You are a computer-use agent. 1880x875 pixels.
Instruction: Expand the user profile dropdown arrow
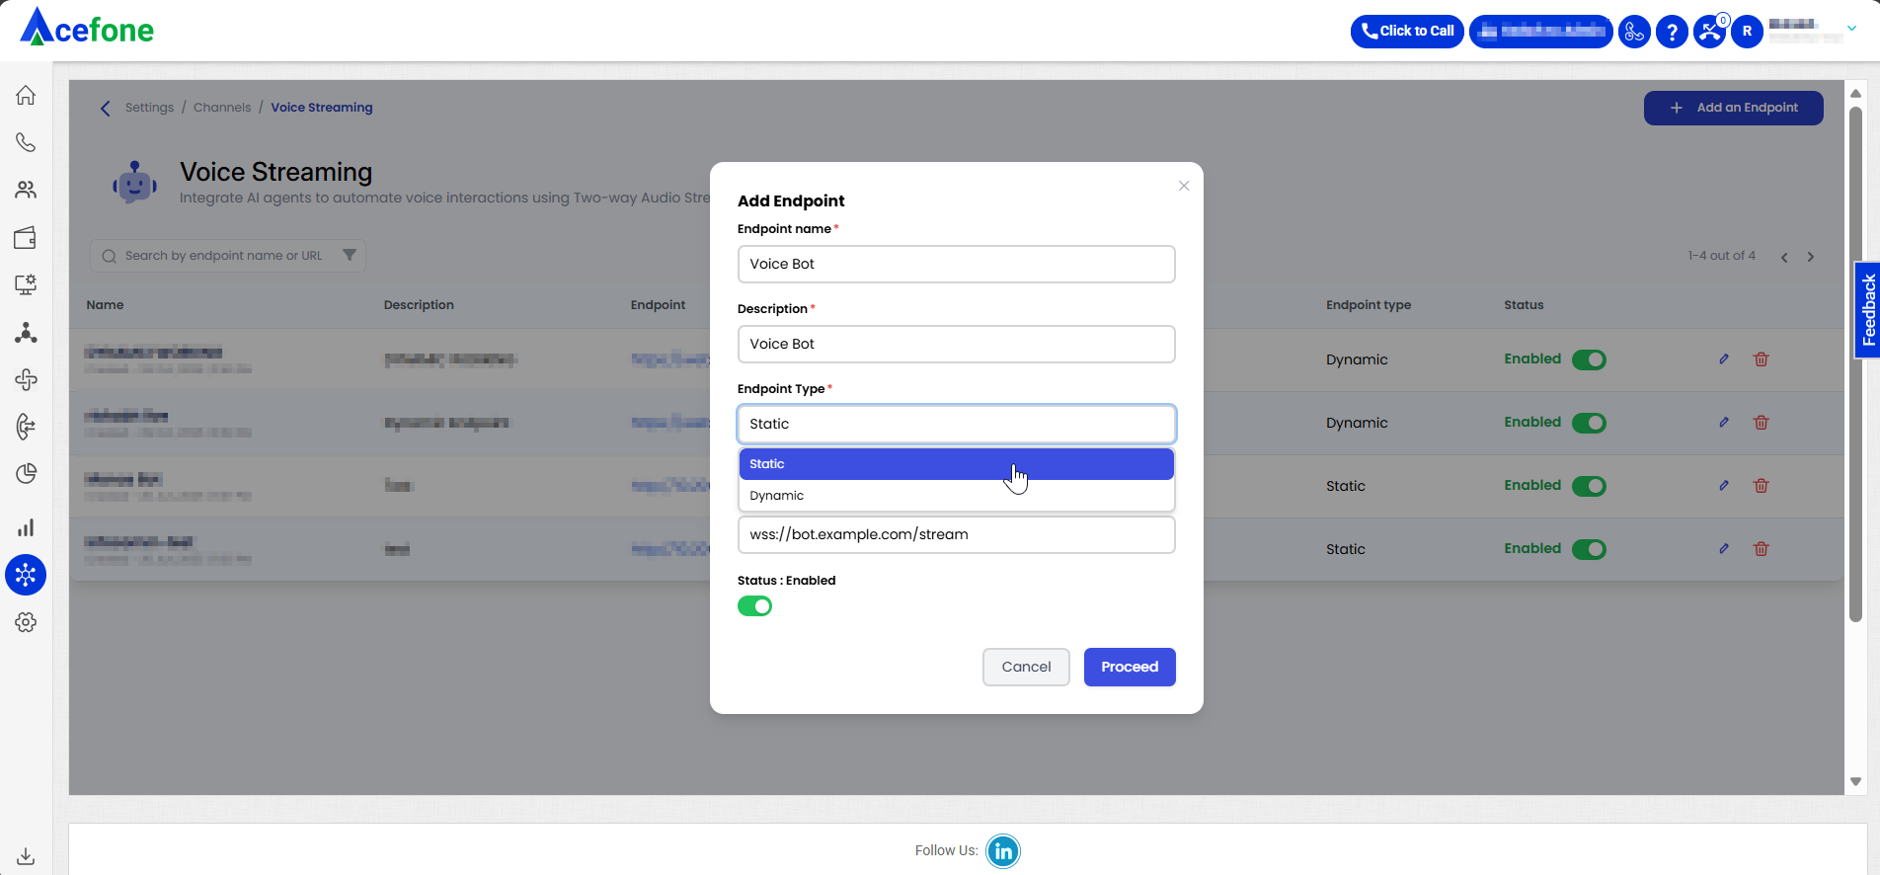1851,29
